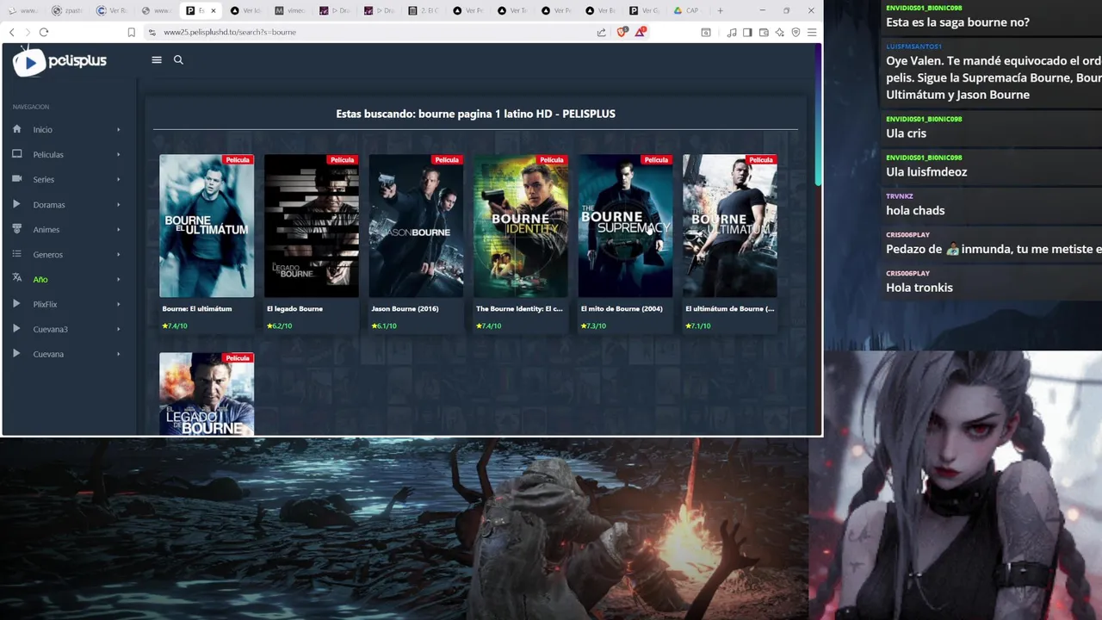
Task: Go back with browser back arrow
Action: 11,32
